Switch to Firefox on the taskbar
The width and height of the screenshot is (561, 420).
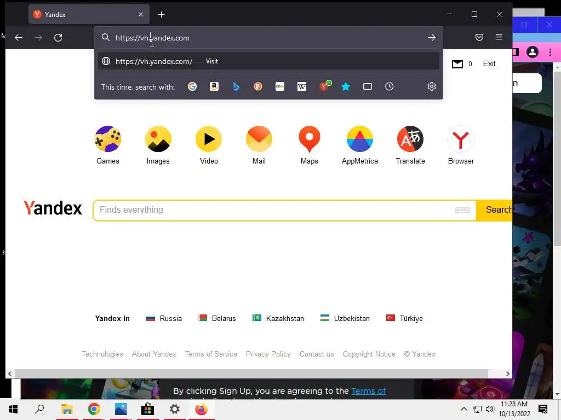coord(201,409)
